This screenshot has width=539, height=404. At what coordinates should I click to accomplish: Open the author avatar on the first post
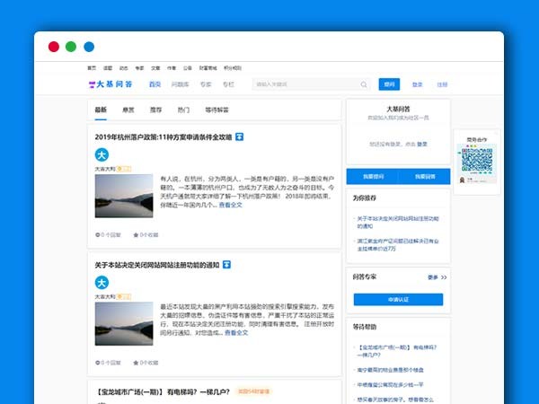tap(102, 154)
